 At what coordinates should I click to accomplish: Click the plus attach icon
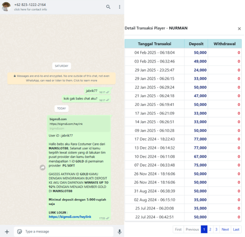tap(7, 232)
